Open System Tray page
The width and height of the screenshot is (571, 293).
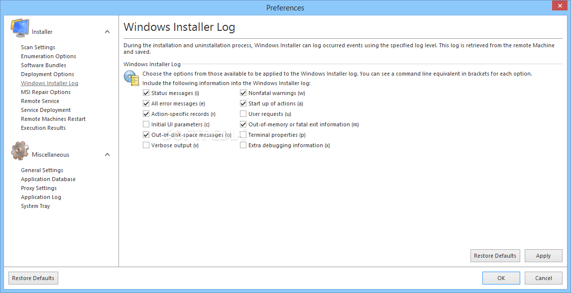(x=35, y=206)
